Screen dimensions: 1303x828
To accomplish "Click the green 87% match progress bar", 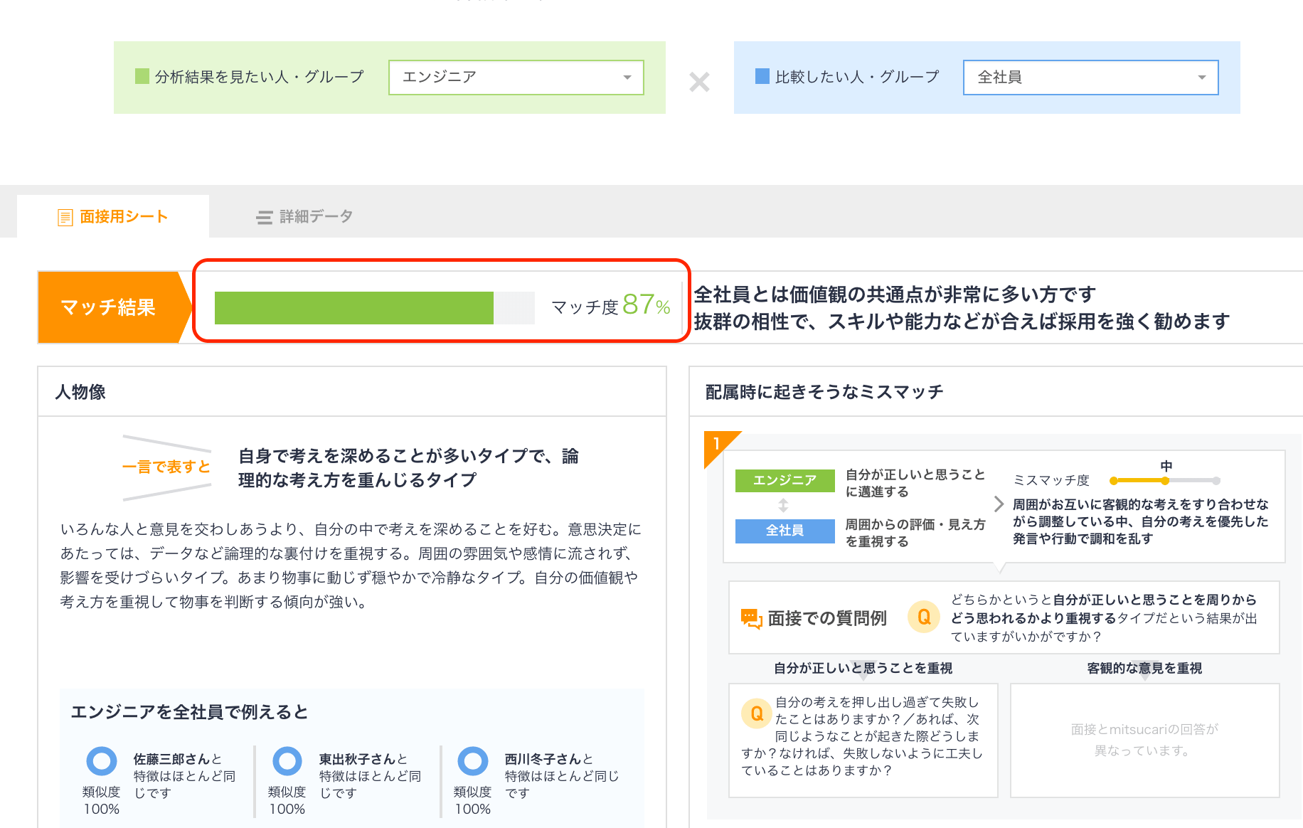I will 353,308.
